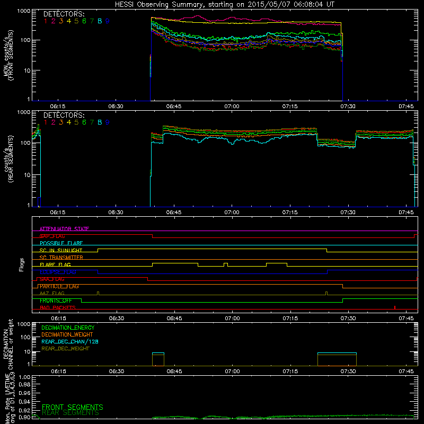
Task: Click the SAA_FLAG label
Action: coord(52,279)
